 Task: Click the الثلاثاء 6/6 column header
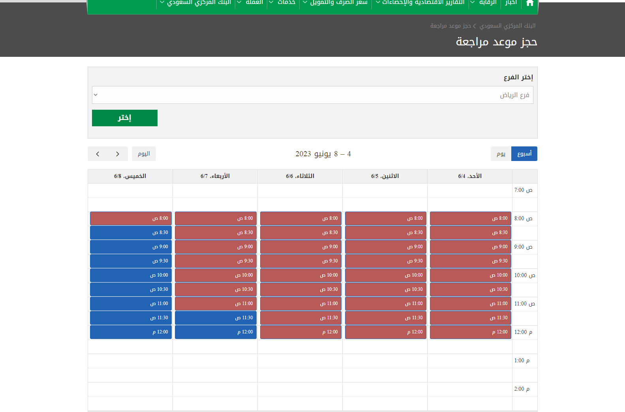click(300, 176)
